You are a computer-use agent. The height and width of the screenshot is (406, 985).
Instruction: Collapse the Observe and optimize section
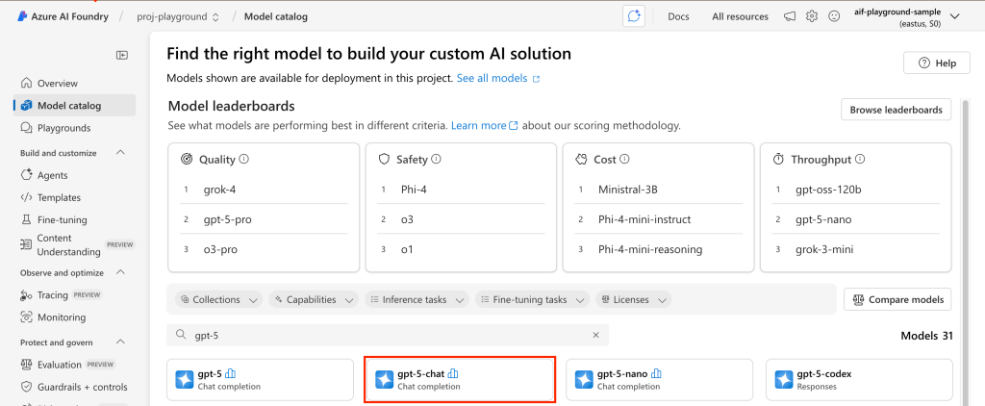[121, 273]
